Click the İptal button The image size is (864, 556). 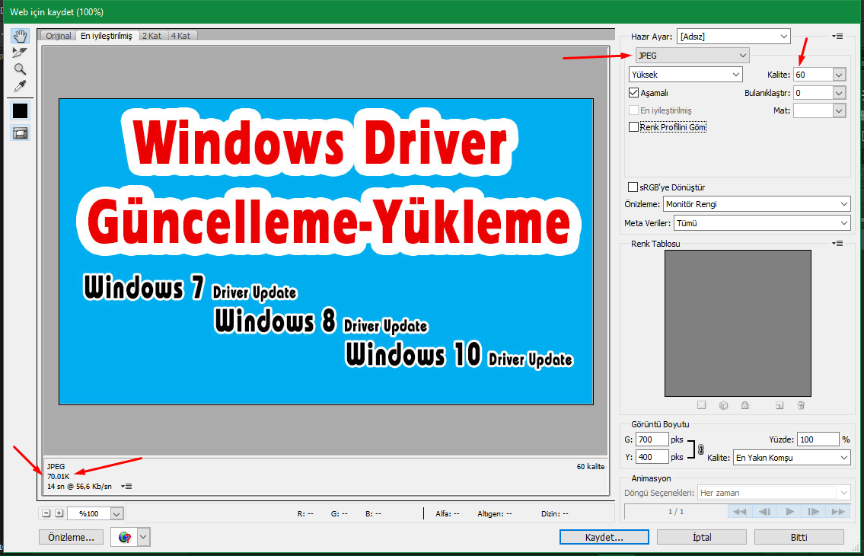click(701, 537)
